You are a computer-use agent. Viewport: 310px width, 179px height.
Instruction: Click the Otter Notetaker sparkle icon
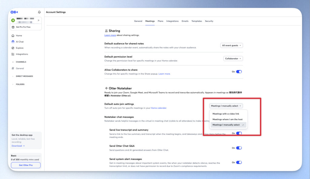point(106,88)
